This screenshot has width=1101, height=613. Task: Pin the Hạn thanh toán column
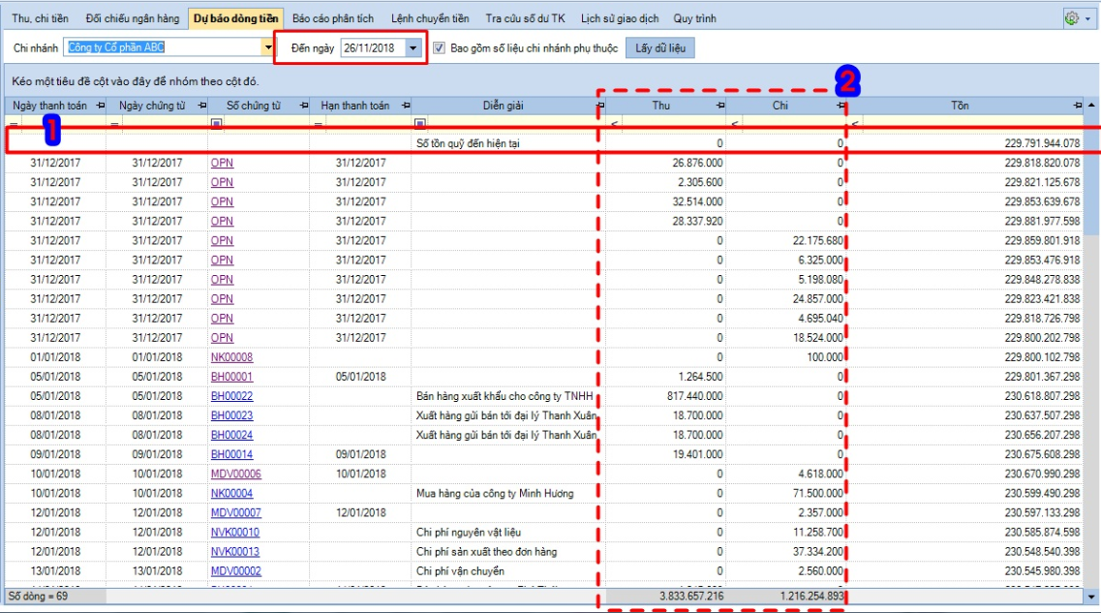pyautogui.click(x=406, y=106)
